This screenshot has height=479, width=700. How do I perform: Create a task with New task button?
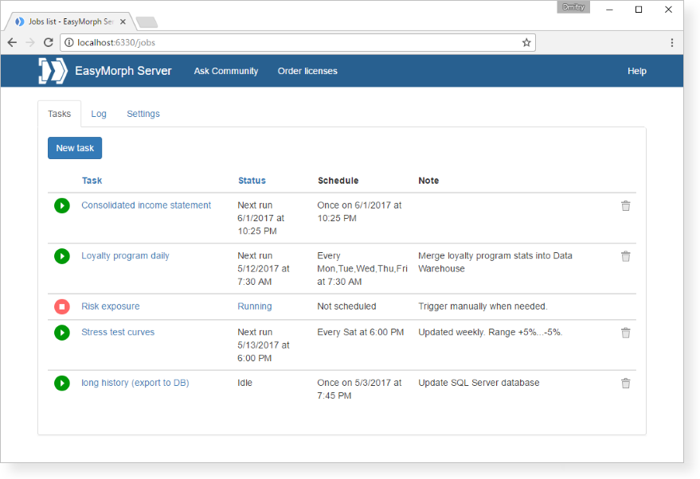[x=75, y=148]
